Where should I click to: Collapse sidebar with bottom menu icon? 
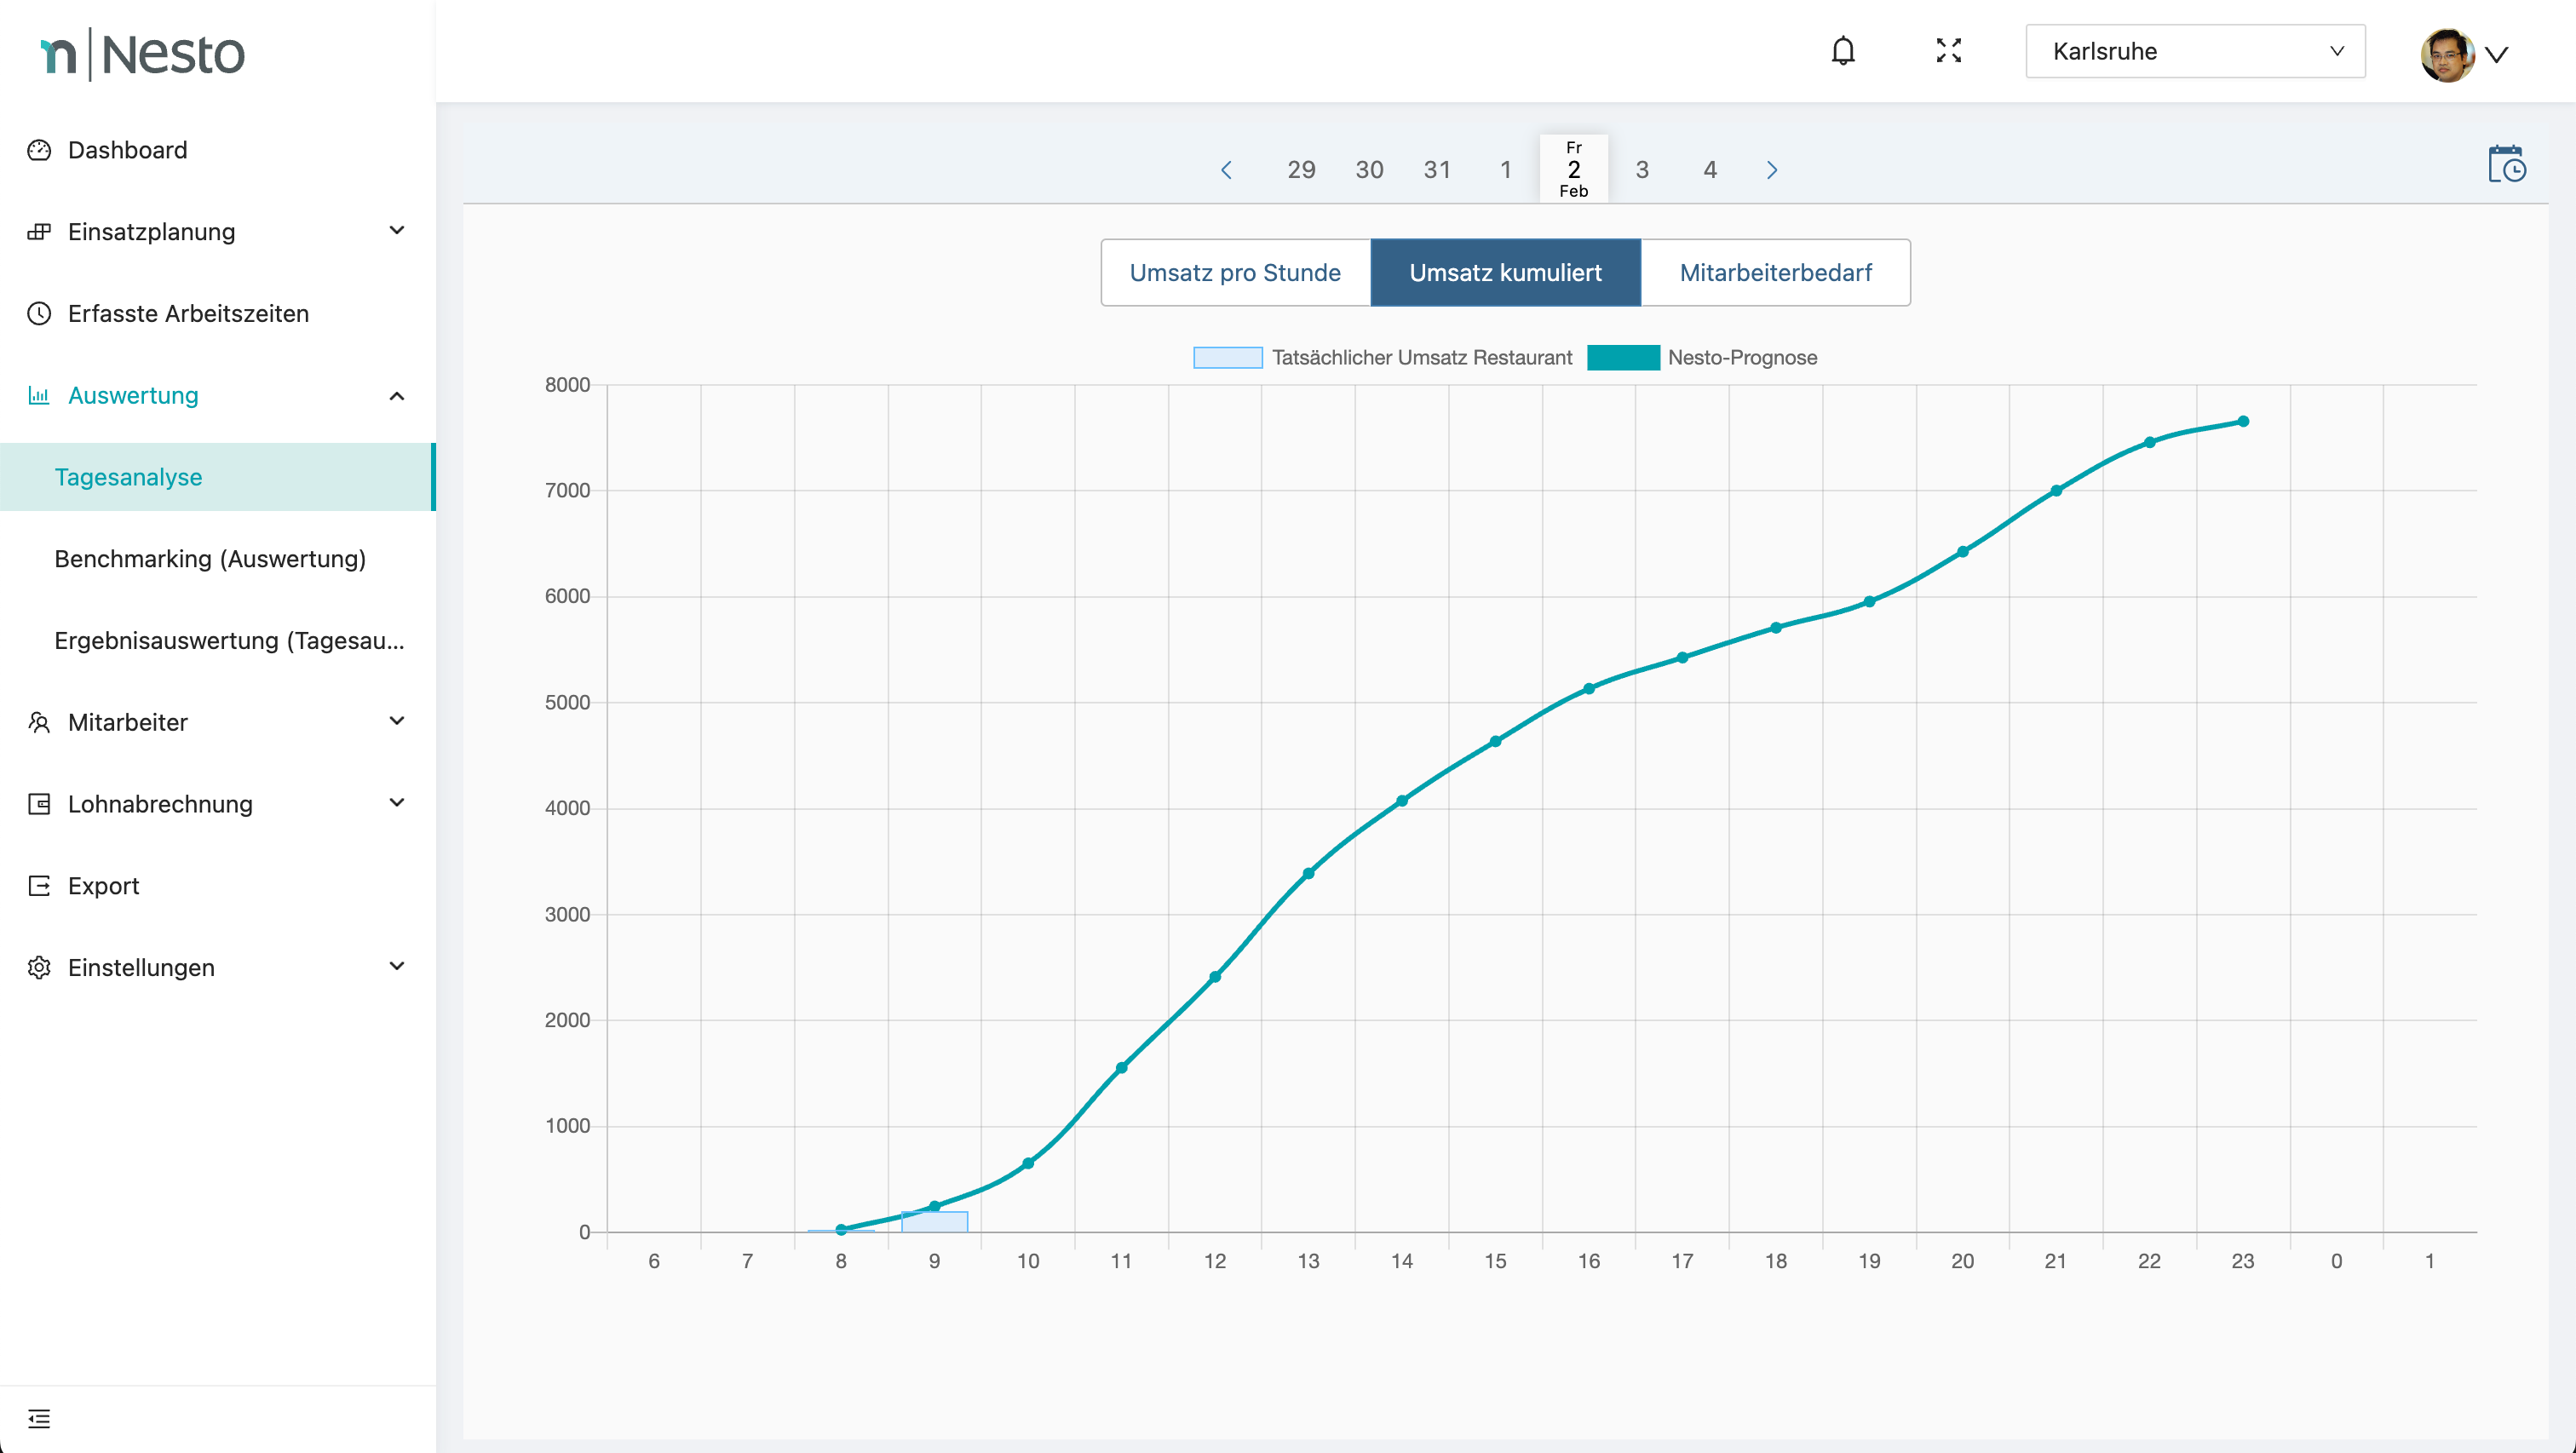tap(39, 1418)
